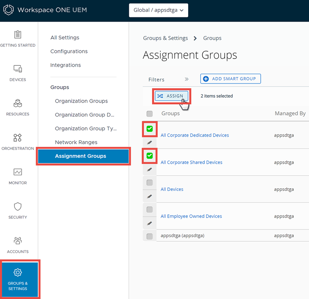Uncheck All Corporate Dedicated Devices checkbox
Viewport: 309px width, 299px height.
tap(150, 129)
